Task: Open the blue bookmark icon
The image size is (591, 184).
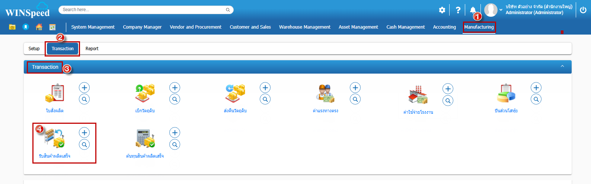Action: click(26, 27)
